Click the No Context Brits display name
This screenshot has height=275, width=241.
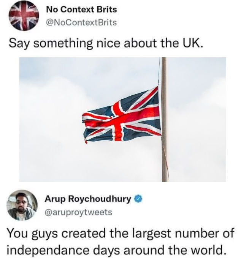pyautogui.click(x=81, y=9)
